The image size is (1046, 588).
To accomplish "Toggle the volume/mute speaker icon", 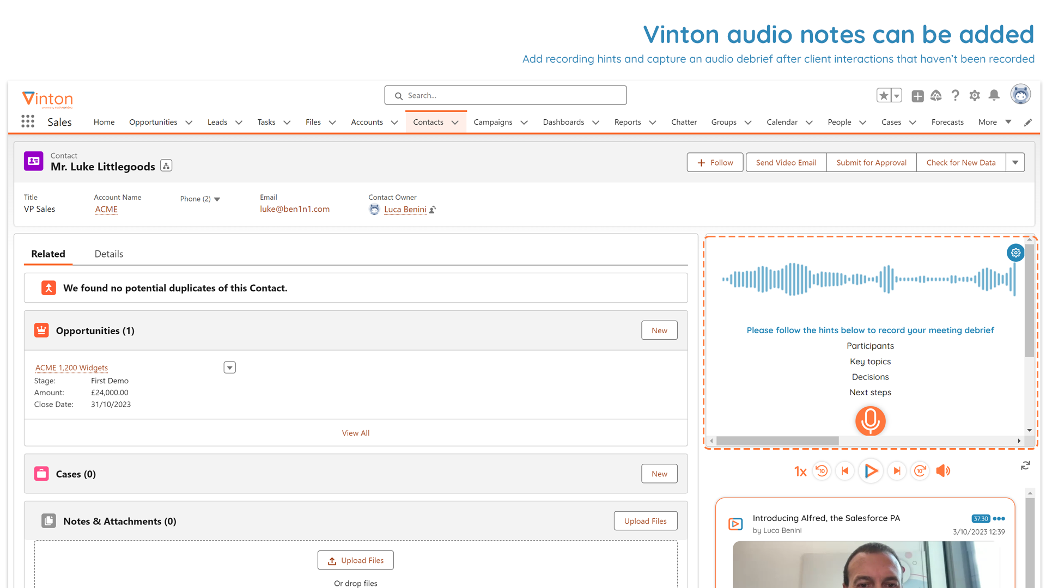I will coord(944,470).
